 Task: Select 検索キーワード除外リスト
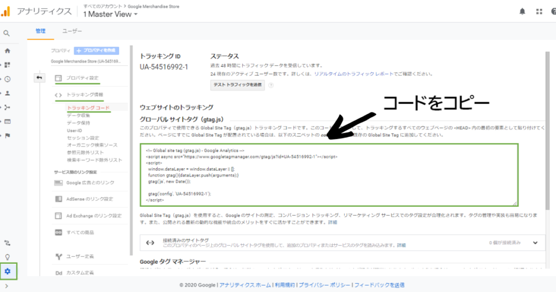[94, 160]
